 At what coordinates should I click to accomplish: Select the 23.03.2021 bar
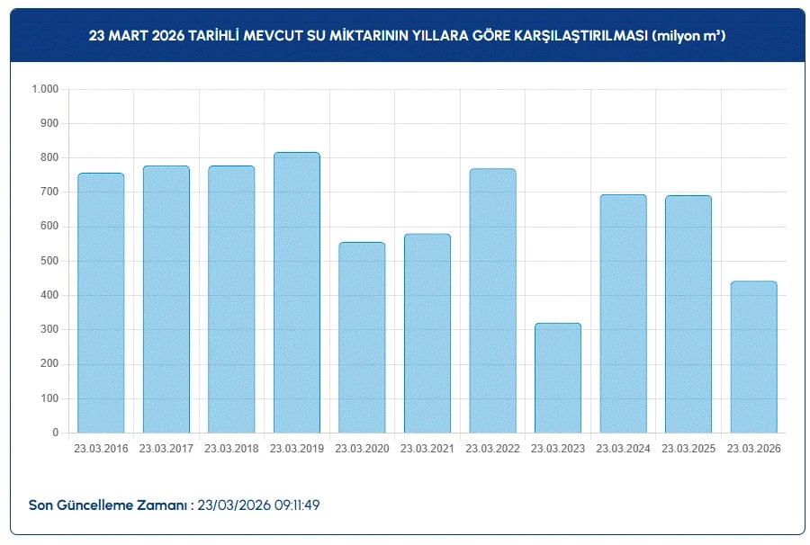tap(427, 334)
